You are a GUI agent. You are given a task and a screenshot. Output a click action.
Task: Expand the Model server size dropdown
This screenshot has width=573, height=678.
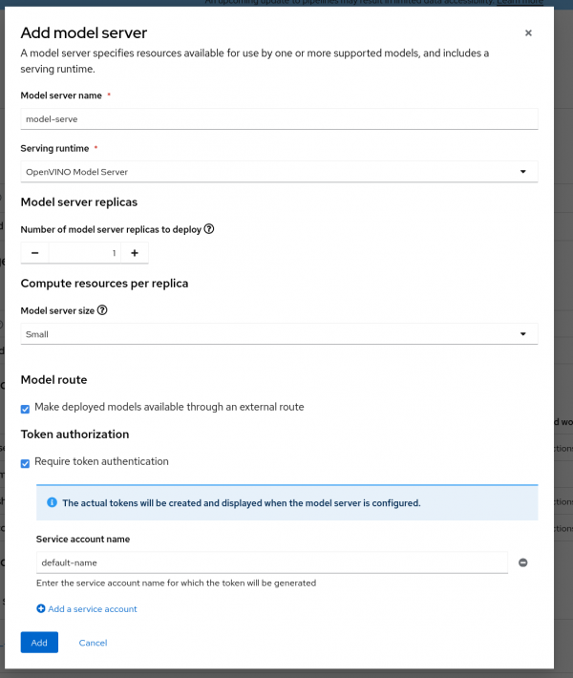click(279, 334)
